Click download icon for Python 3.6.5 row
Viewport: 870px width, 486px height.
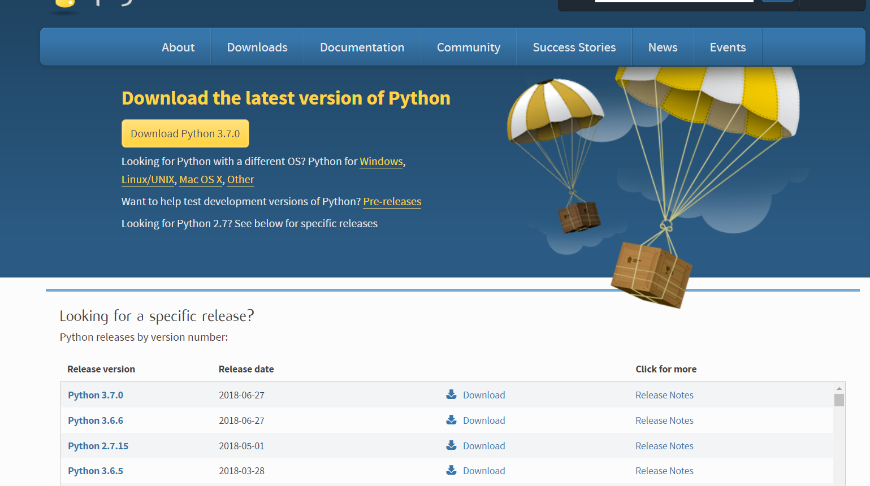click(451, 470)
